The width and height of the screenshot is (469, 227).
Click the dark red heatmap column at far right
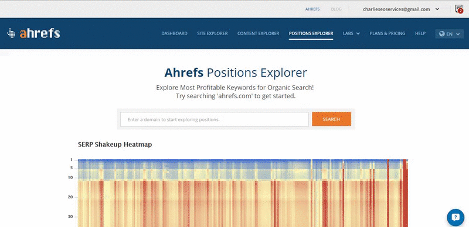pyautogui.click(x=405, y=193)
